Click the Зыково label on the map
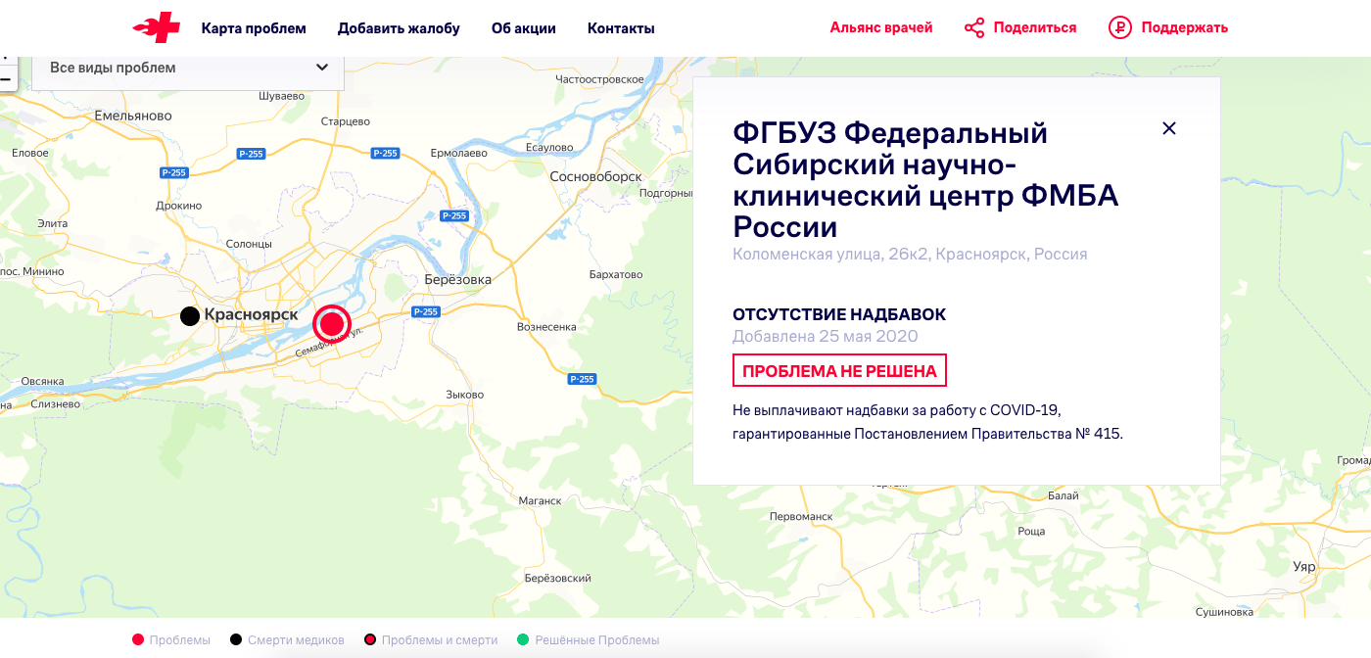 tap(465, 395)
